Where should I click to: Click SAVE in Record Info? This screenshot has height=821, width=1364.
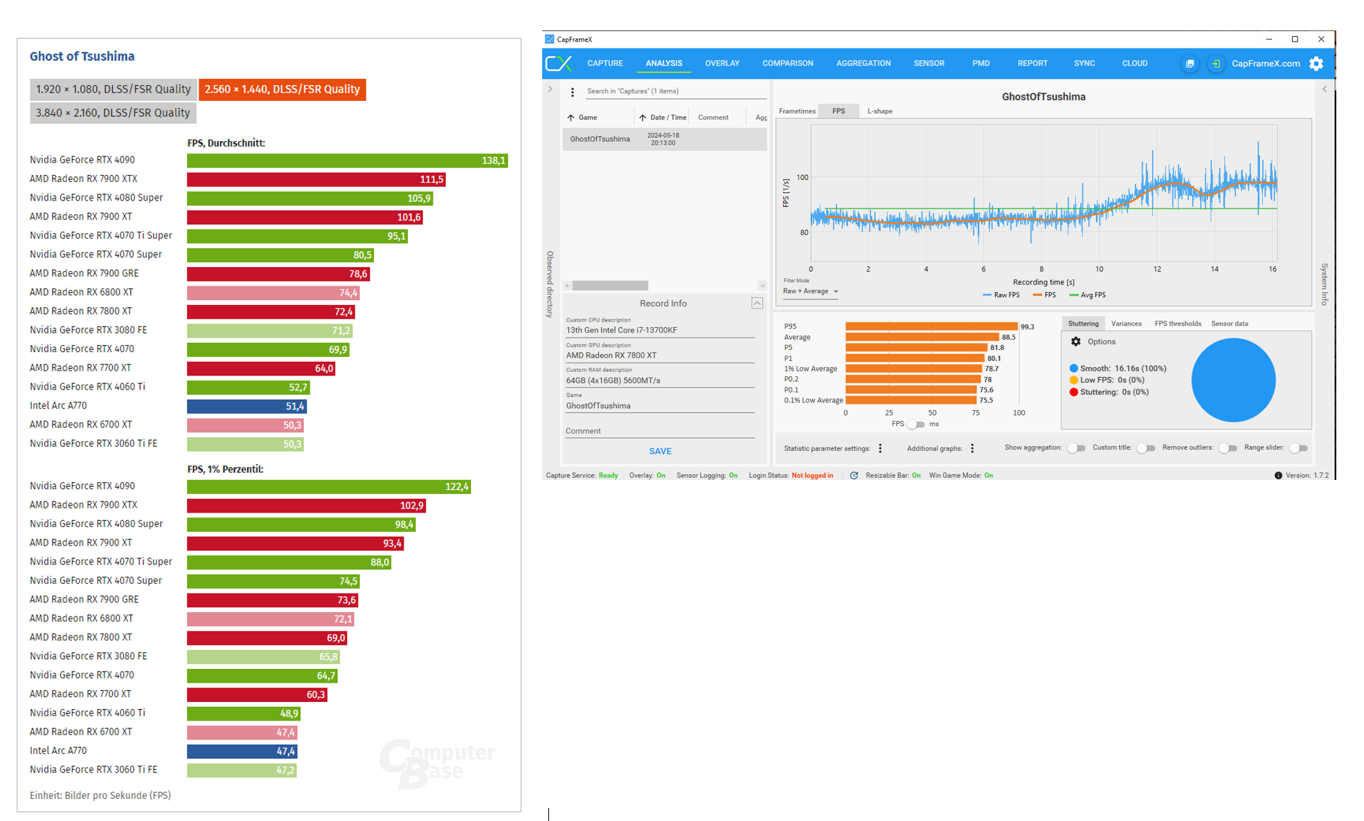coord(660,452)
